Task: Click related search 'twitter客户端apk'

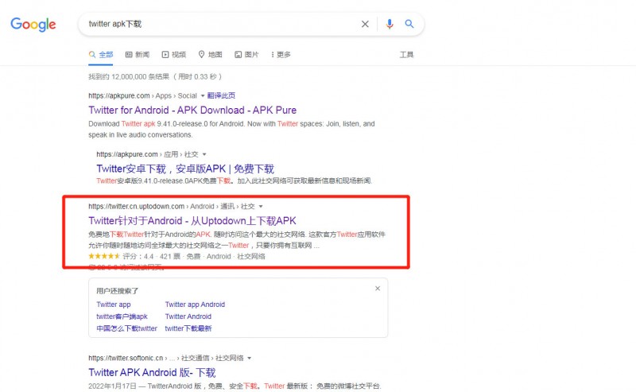Action: pyautogui.click(x=122, y=316)
